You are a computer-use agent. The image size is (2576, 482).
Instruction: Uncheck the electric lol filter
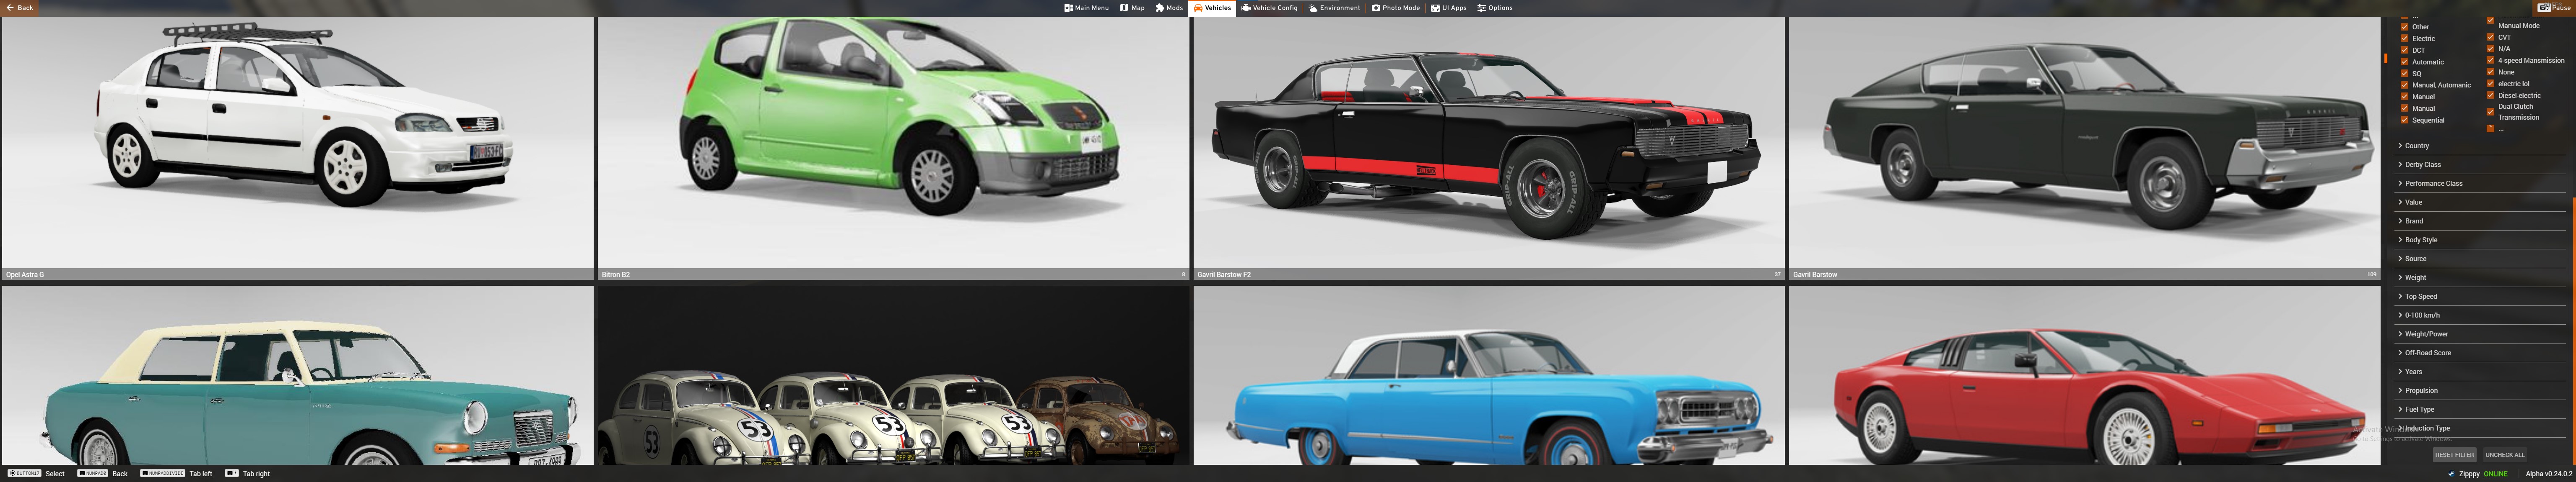[2490, 84]
